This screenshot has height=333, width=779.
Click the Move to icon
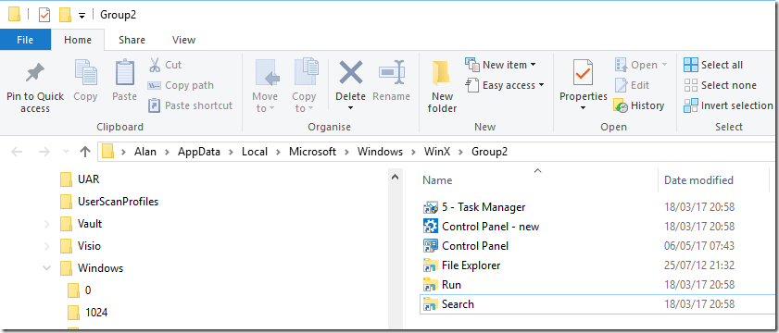coord(268,73)
